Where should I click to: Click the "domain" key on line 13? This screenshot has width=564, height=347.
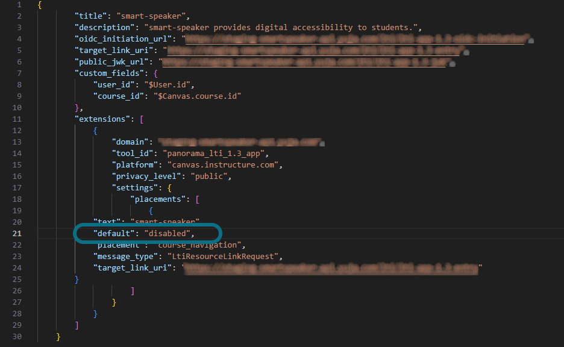click(x=130, y=142)
